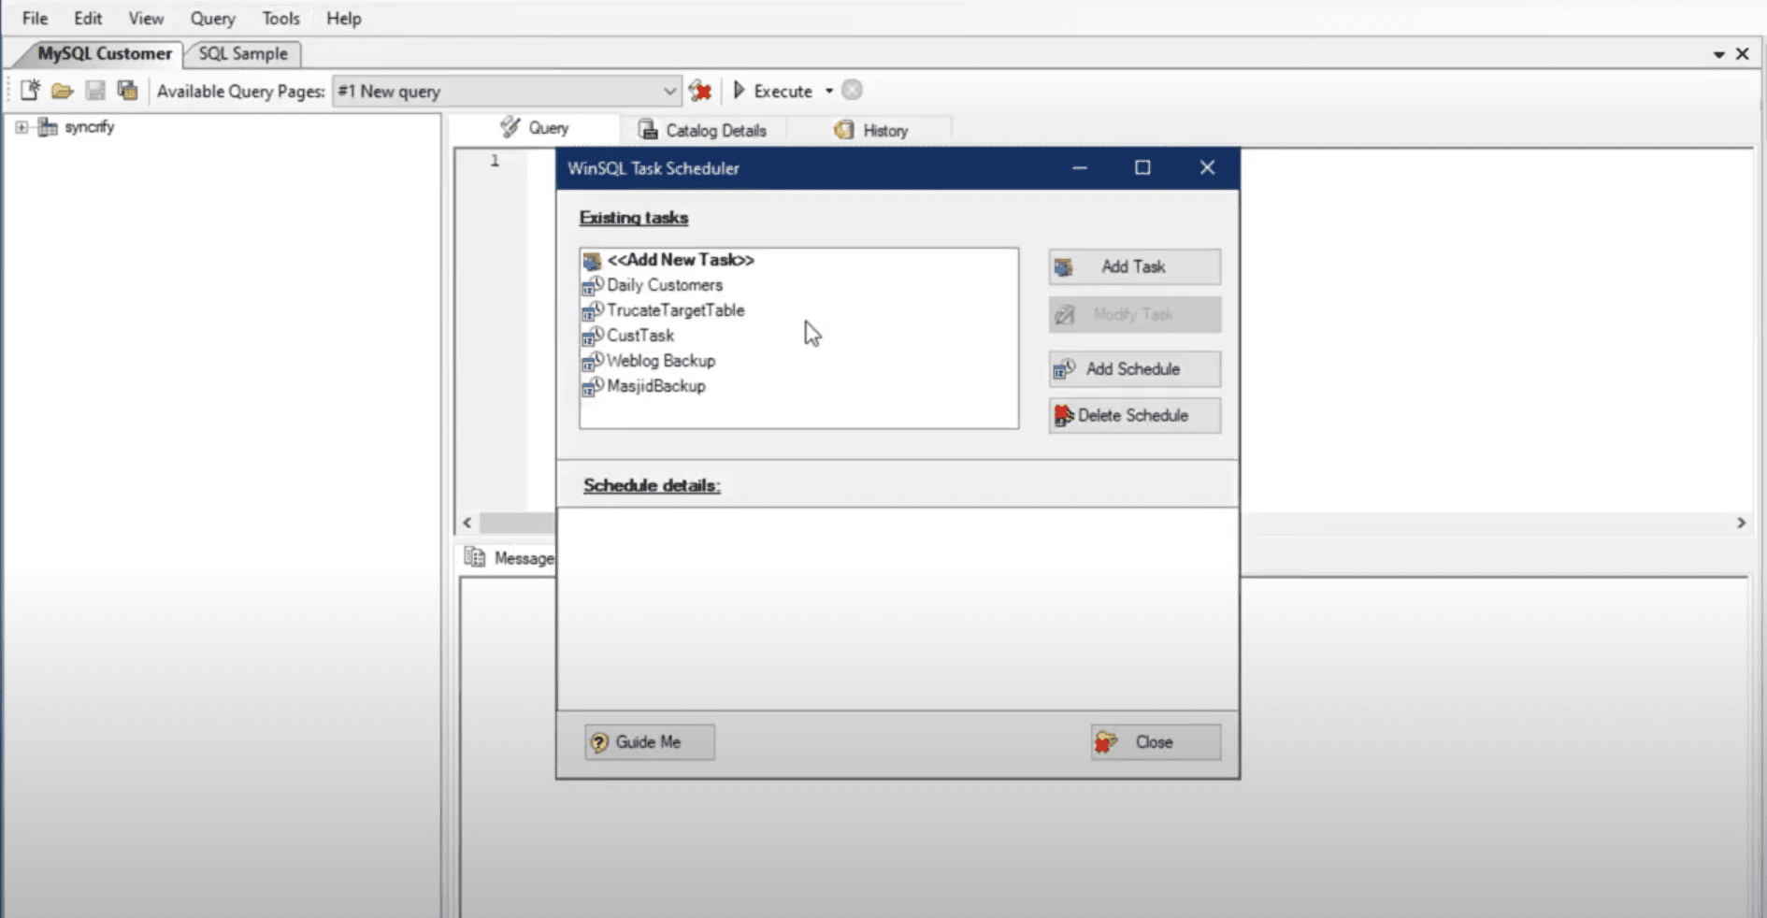Open the Help menu

(x=344, y=18)
